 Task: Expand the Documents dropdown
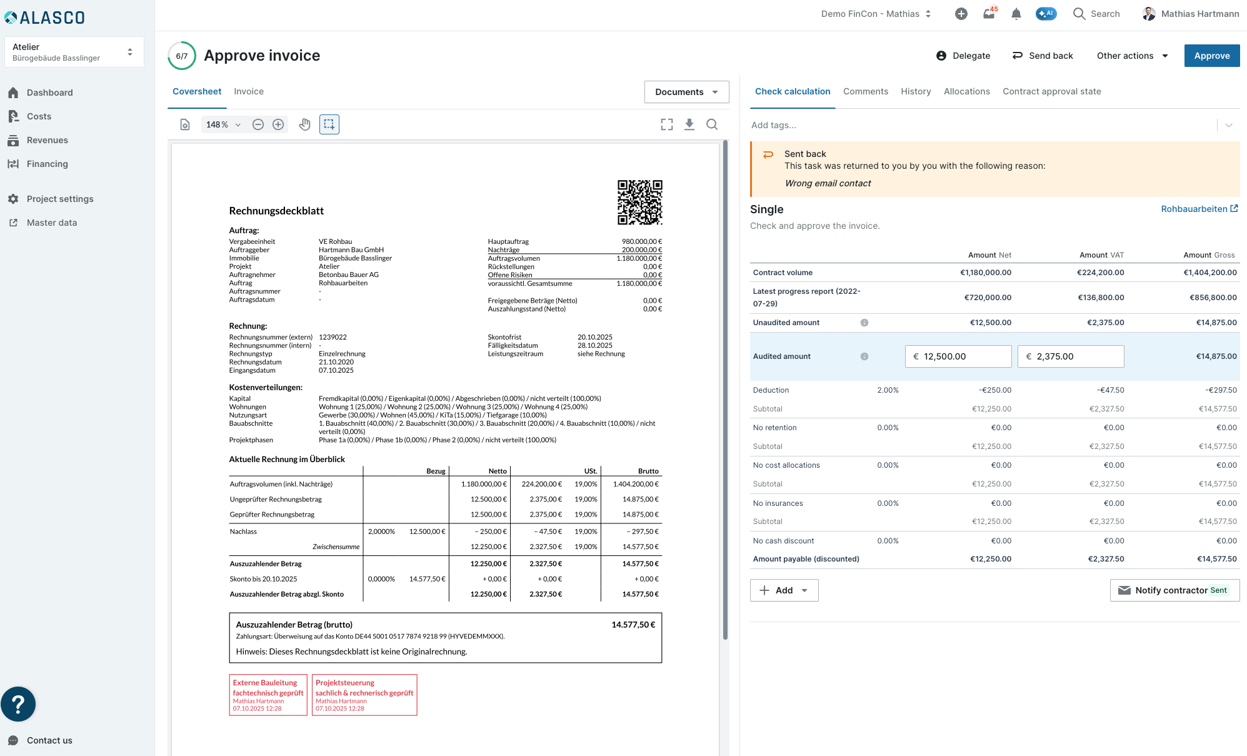[686, 92]
